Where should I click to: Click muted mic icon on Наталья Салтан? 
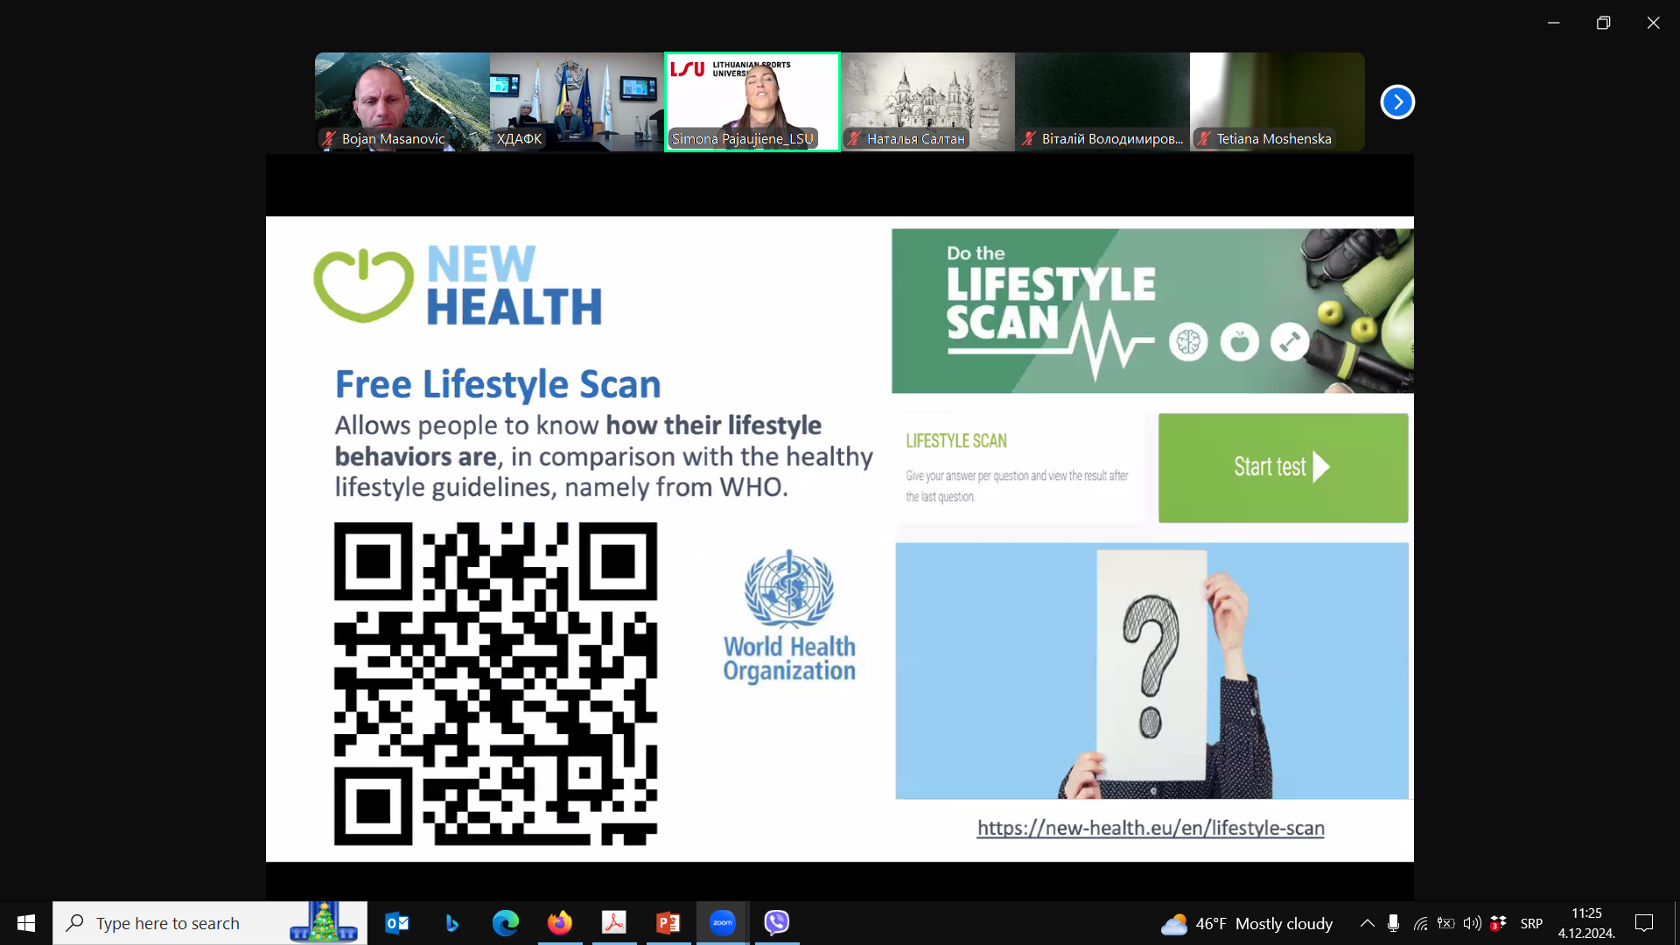coord(854,138)
